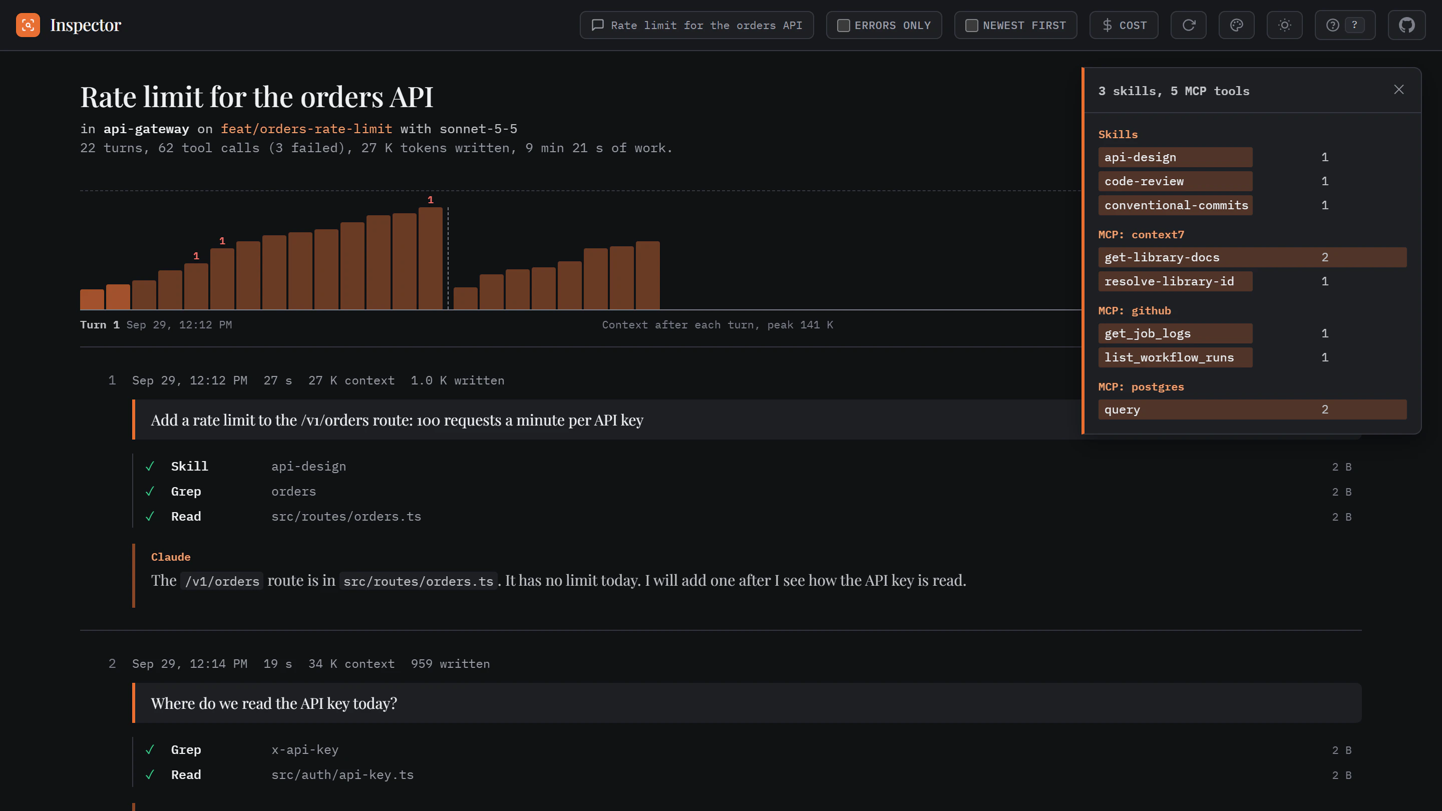Expand the Grep orders tool call row
This screenshot has width=1442, height=811.
coord(748,492)
